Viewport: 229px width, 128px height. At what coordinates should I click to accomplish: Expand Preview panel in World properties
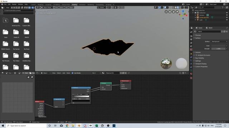click(198, 35)
